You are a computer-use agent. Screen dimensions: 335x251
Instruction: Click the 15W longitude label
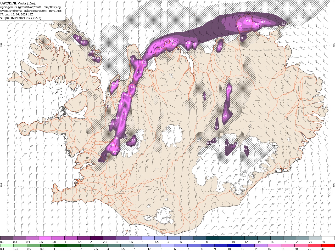[x=277, y=1]
